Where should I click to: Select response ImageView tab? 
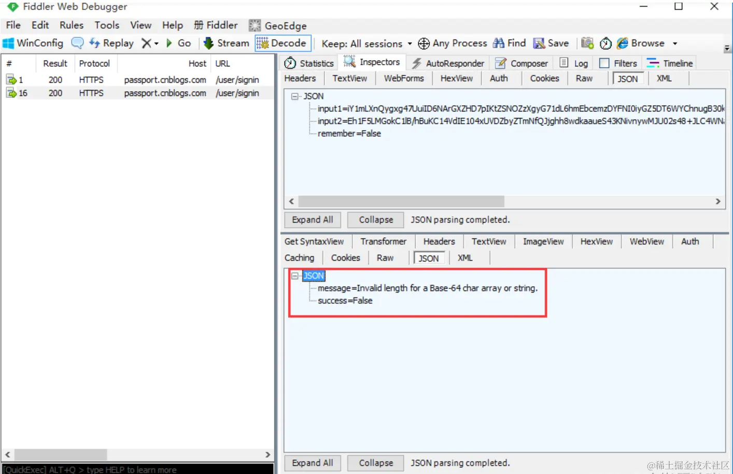(x=543, y=241)
